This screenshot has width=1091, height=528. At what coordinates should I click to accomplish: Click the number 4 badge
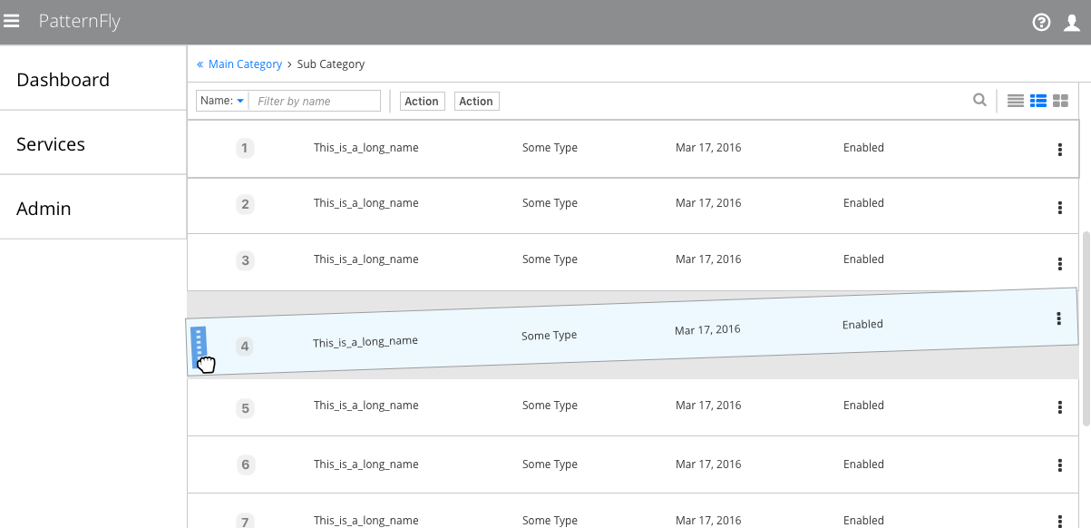(x=245, y=346)
